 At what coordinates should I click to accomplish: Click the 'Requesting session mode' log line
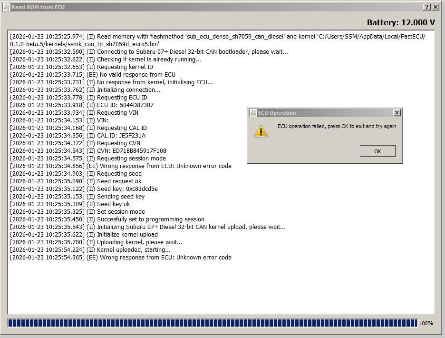88,158
